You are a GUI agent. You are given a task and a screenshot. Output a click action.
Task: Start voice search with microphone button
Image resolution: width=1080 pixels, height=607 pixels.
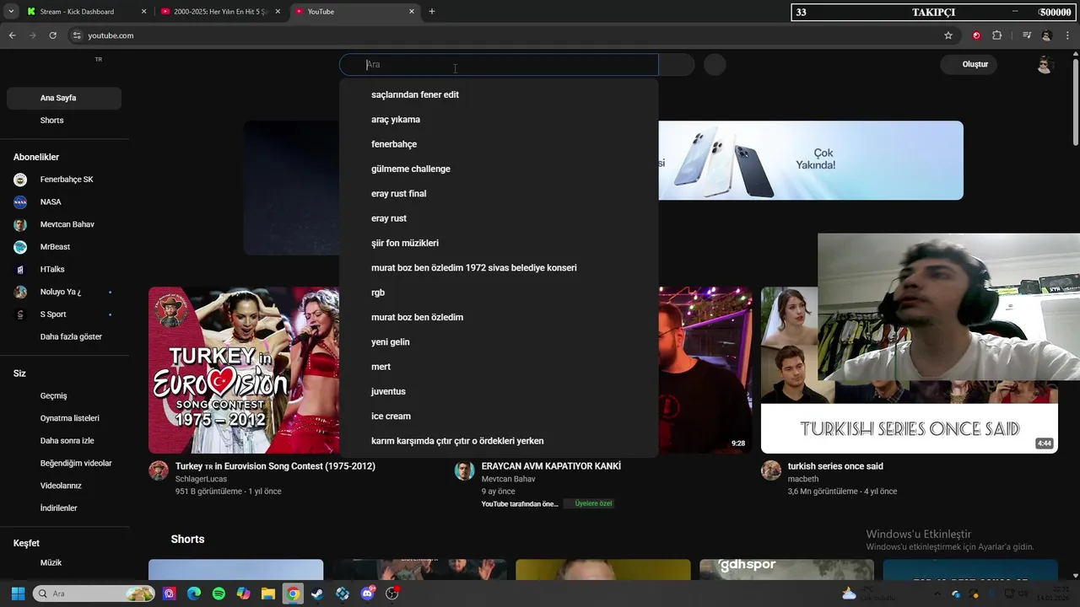(x=715, y=65)
